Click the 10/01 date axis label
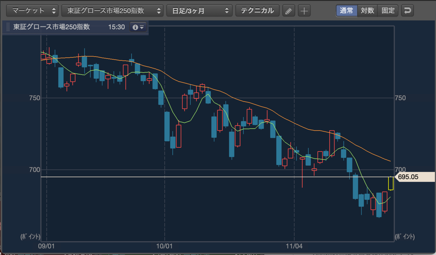This screenshot has width=436, height=255. coord(164,246)
